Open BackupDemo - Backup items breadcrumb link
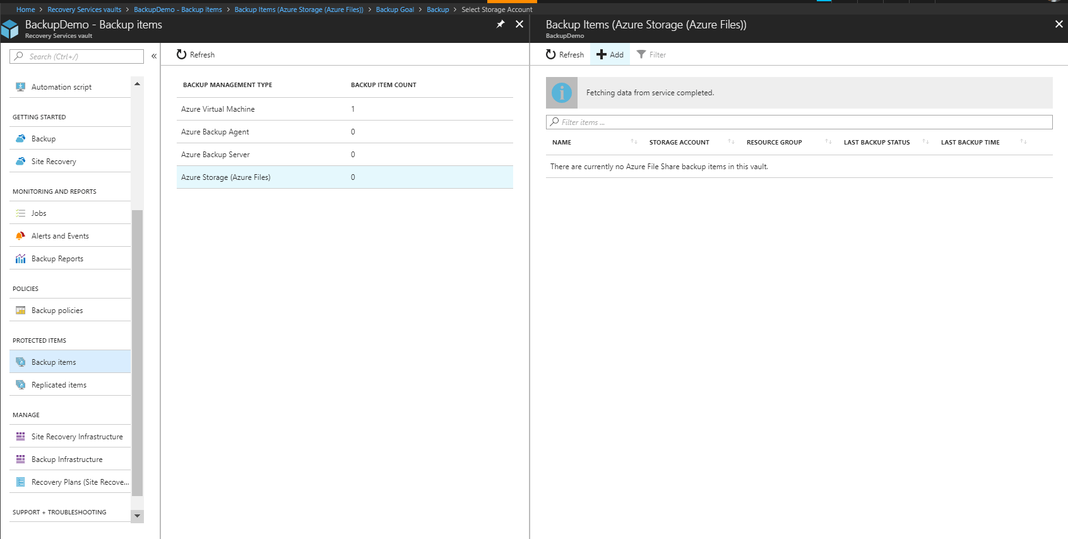1068x539 pixels. 177,9
